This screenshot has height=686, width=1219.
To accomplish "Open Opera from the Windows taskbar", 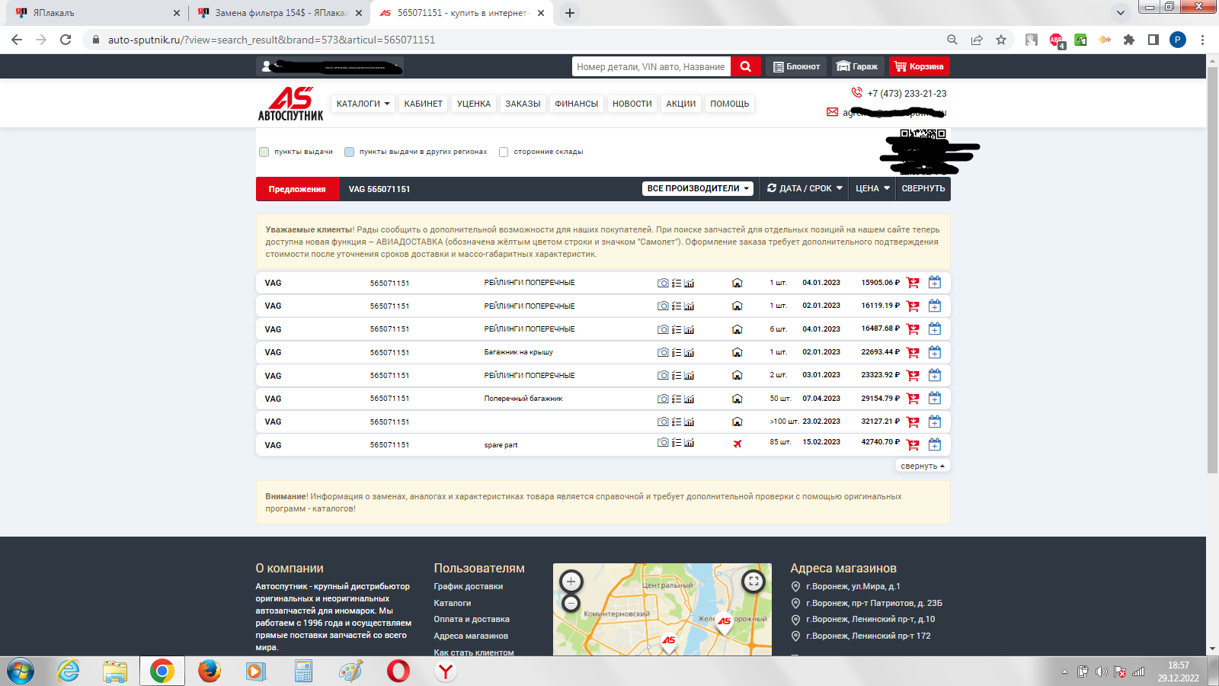I will coord(398,671).
